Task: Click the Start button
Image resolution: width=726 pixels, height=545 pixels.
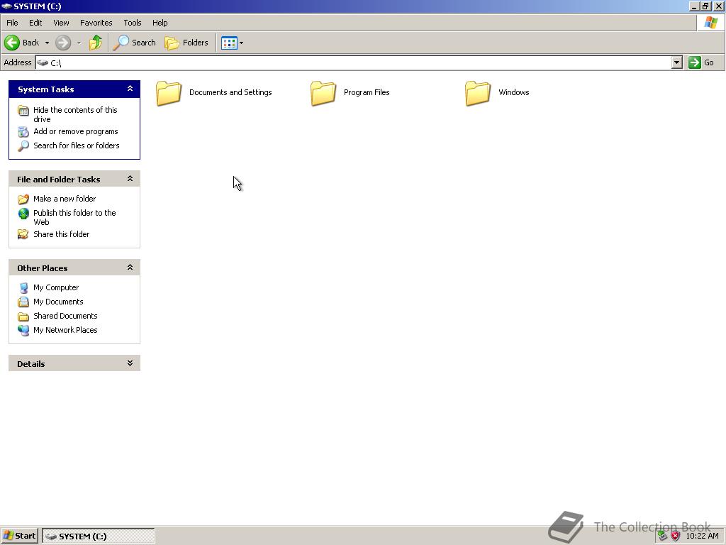Action: point(19,536)
